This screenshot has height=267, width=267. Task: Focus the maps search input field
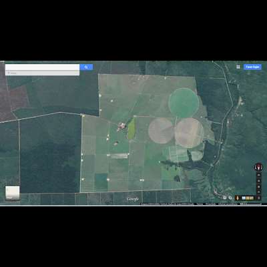tap(42, 67)
